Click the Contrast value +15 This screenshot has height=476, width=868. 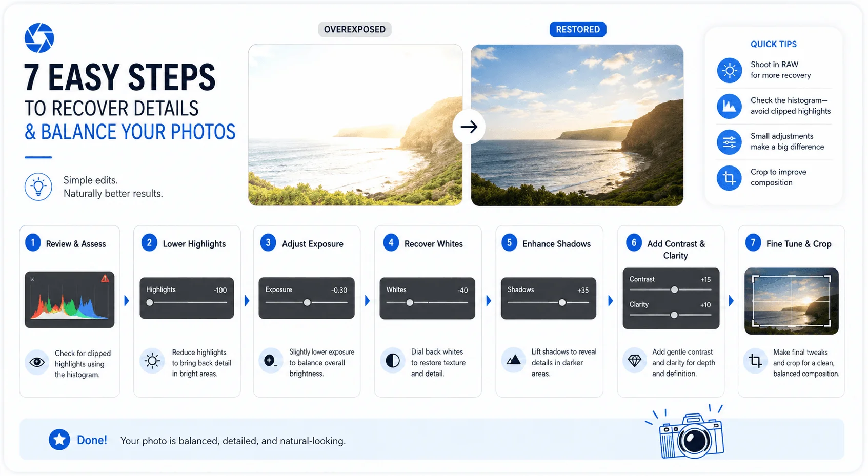tap(705, 279)
